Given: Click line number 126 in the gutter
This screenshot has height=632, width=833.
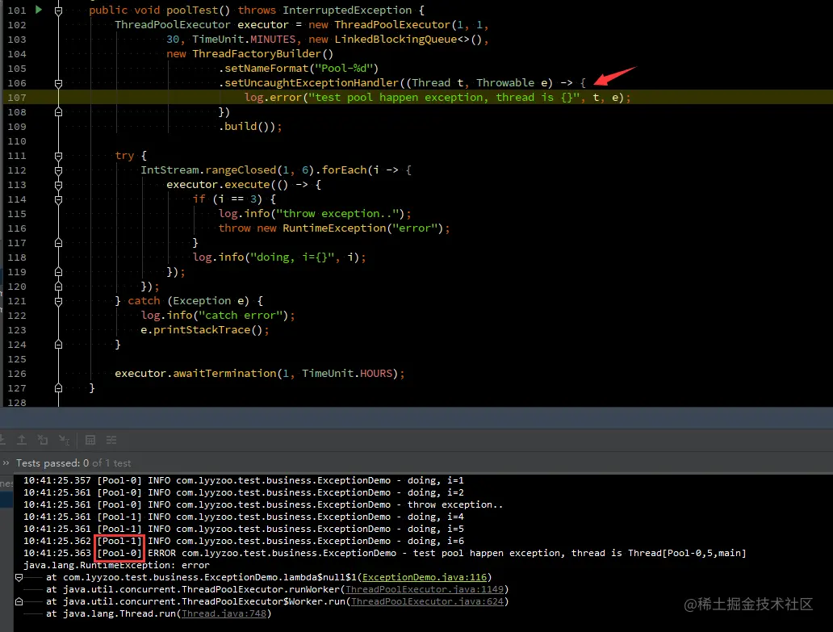Looking at the screenshot, I should pyautogui.click(x=17, y=374).
